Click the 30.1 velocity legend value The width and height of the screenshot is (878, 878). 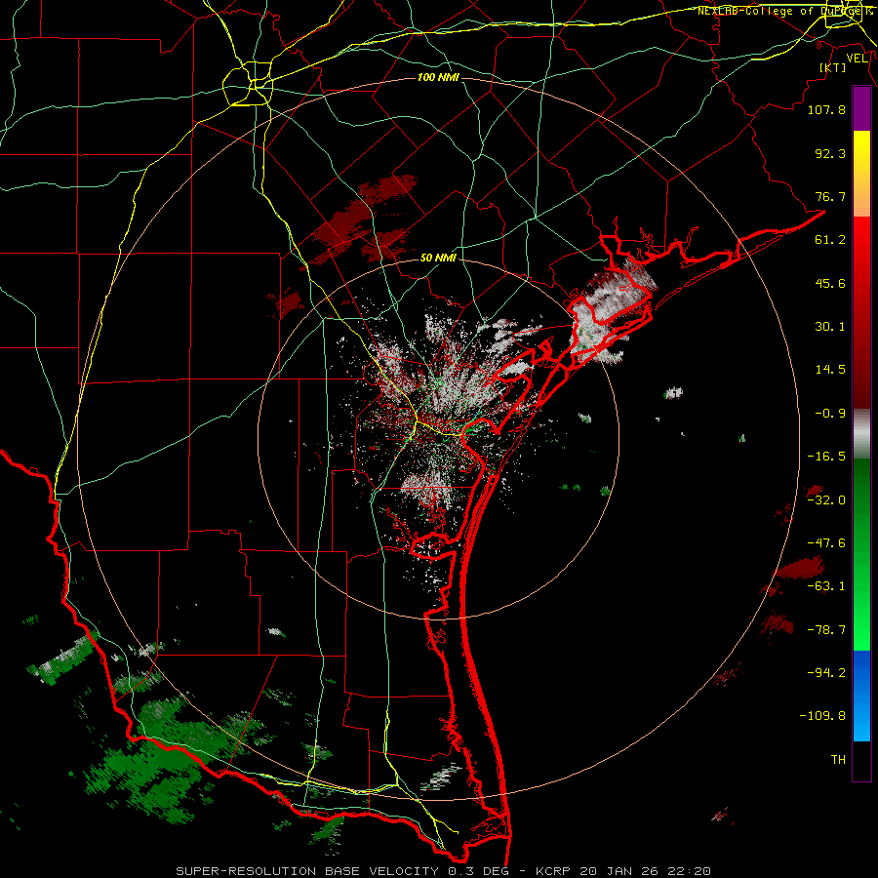pyautogui.click(x=830, y=327)
